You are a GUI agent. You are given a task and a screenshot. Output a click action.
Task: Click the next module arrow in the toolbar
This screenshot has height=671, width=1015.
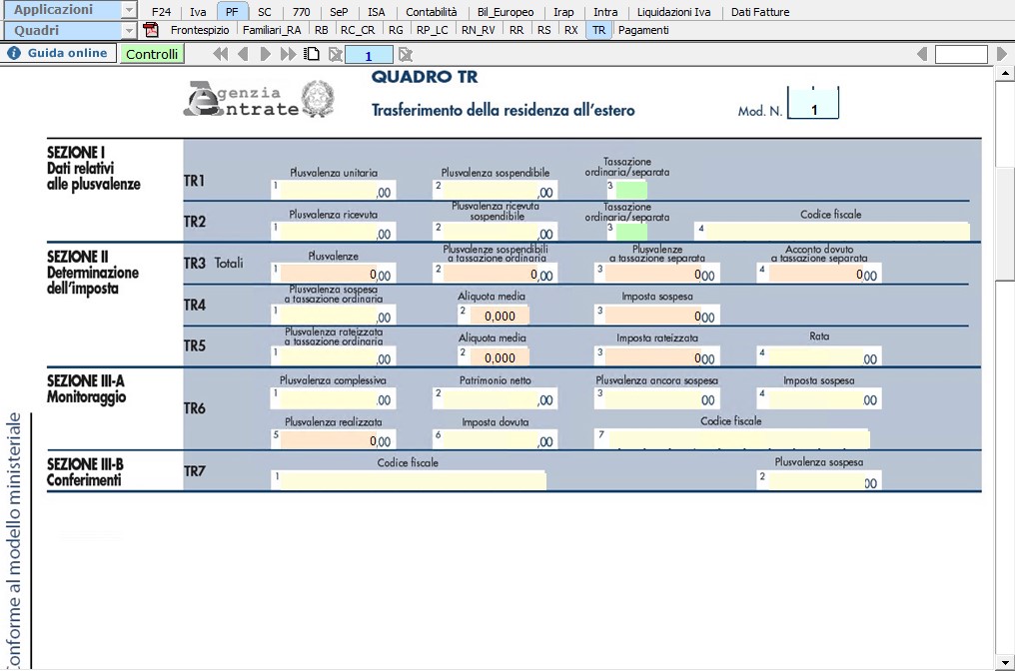(266, 54)
